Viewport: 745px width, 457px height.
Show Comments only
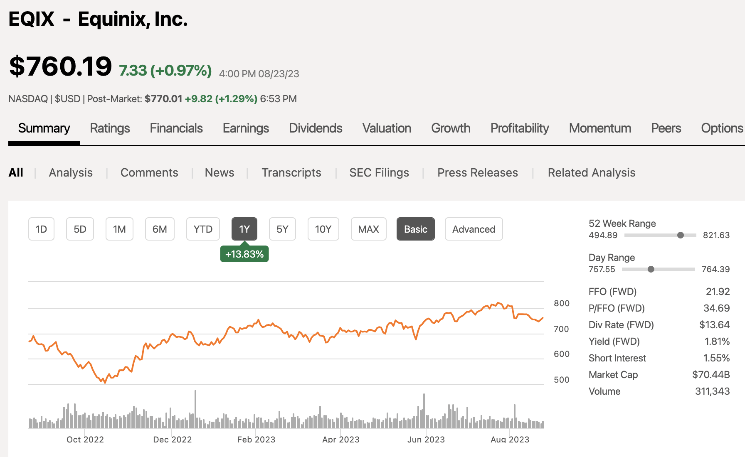tap(149, 172)
